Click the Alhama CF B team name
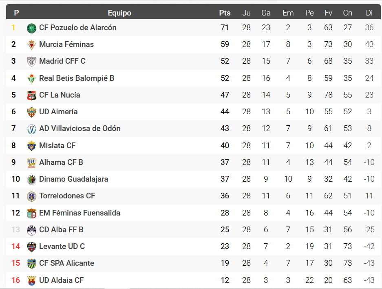This screenshot has height=289, width=382. click(61, 162)
